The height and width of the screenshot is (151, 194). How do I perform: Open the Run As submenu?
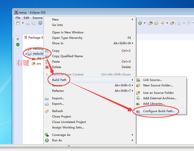[90, 140]
